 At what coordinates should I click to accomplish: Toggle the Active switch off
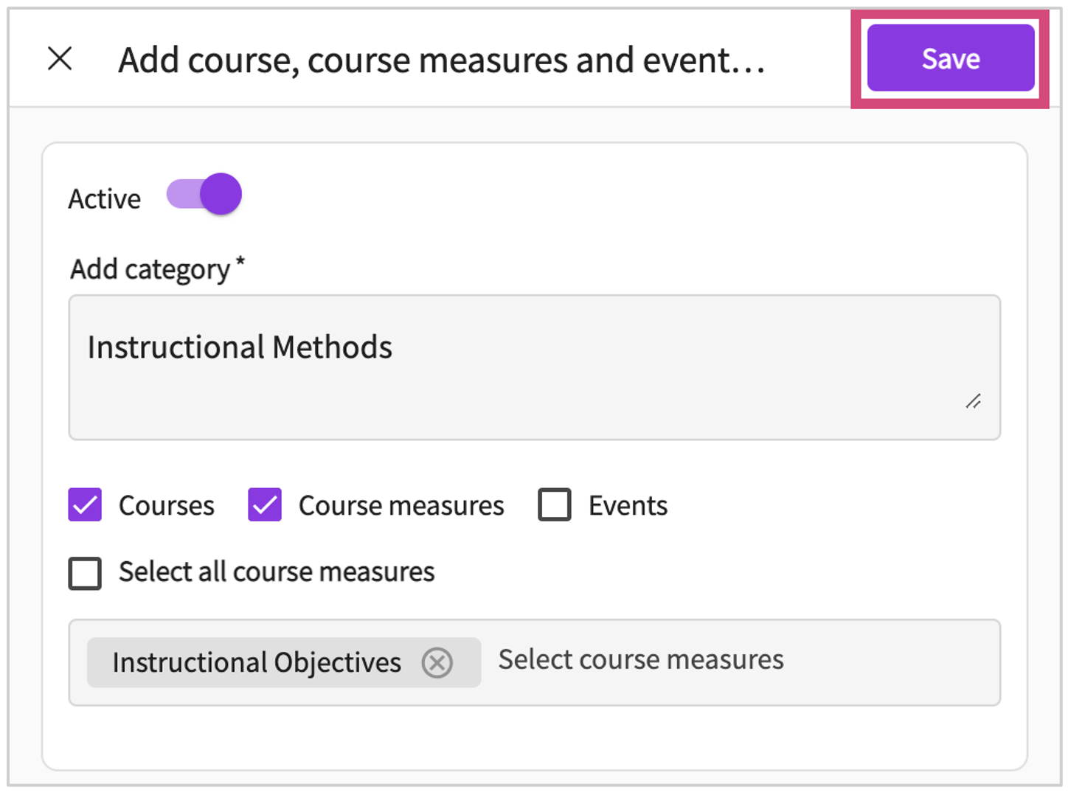[x=204, y=195]
